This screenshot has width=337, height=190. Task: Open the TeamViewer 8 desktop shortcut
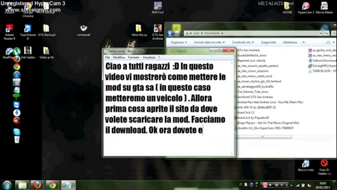[x=28, y=32]
